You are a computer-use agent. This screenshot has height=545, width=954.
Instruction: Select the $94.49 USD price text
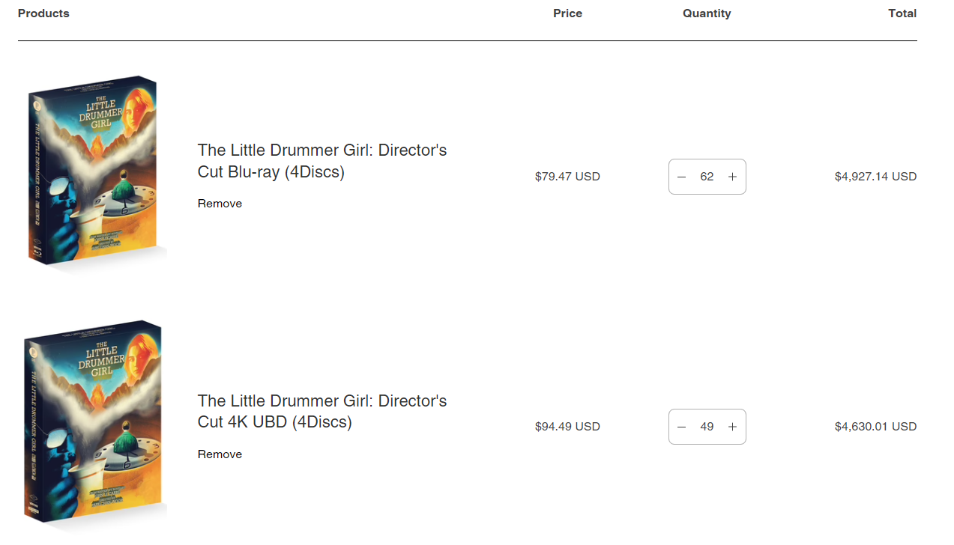pos(567,427)
